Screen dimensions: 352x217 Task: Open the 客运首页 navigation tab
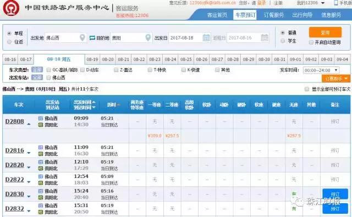point(217,15)
